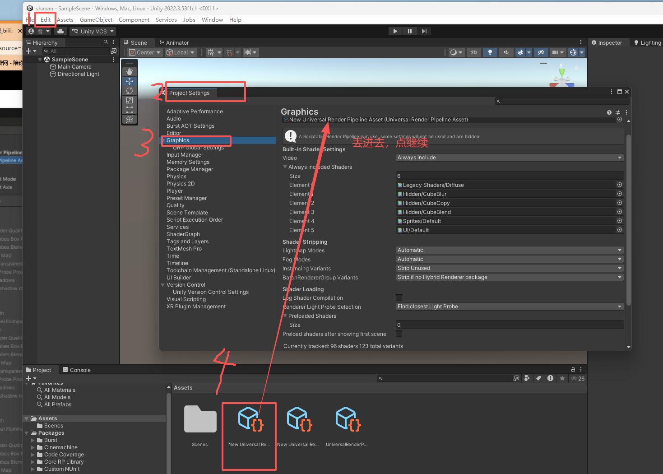
Task: Select URP Global Settings entry
Action: [198, 148]
